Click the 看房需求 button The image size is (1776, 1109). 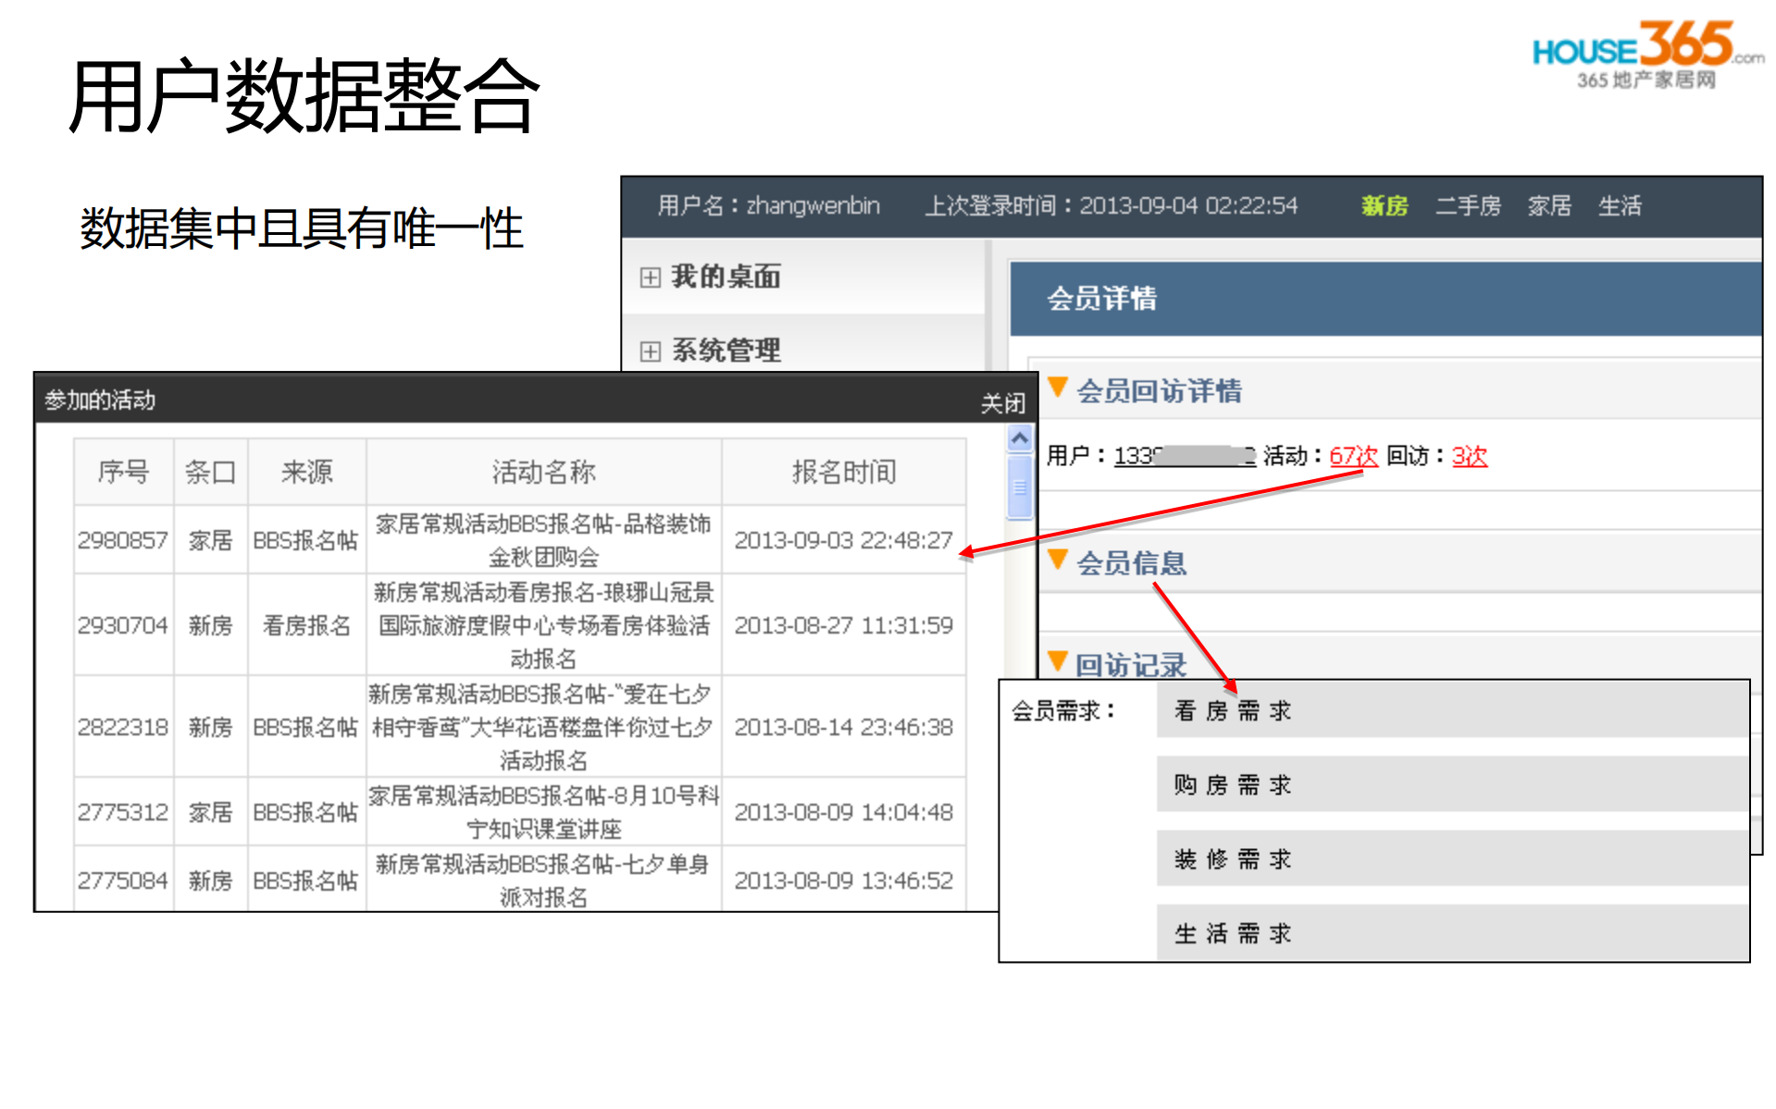pos(1231,710)
